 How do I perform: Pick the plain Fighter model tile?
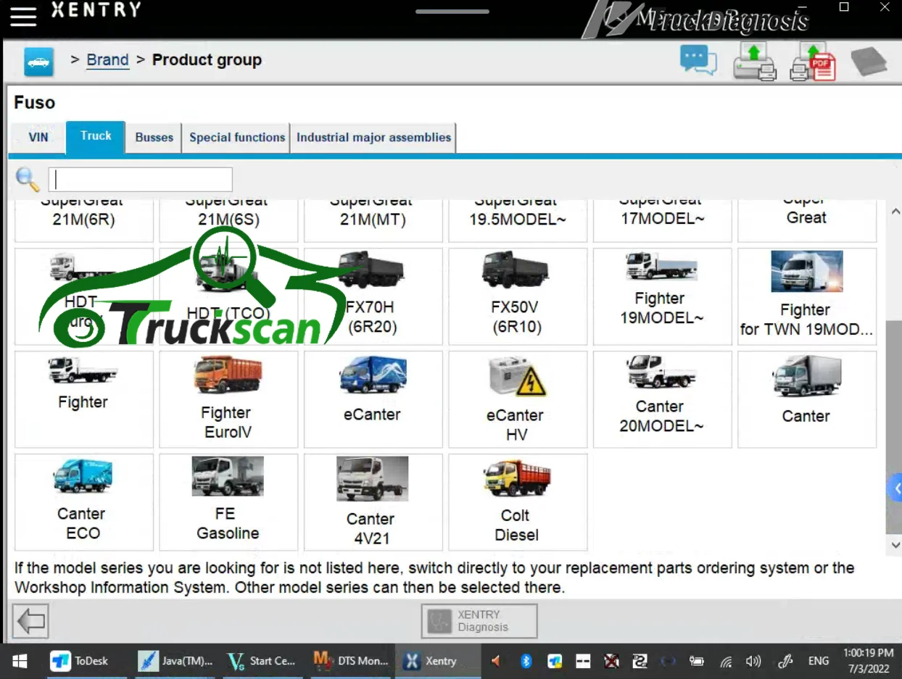point(84,399)
